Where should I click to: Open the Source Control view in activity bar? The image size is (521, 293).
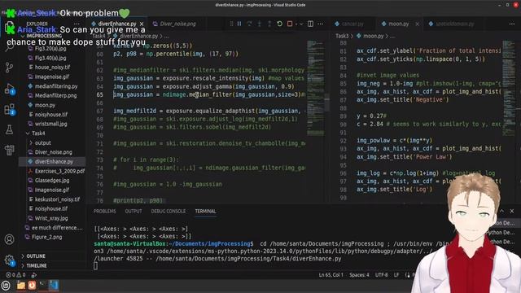pyautogui.click(x=9, y=68)
